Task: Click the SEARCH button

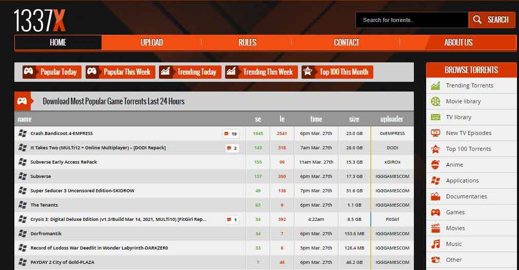Action: pyautogui.click(x=492, y=20)
